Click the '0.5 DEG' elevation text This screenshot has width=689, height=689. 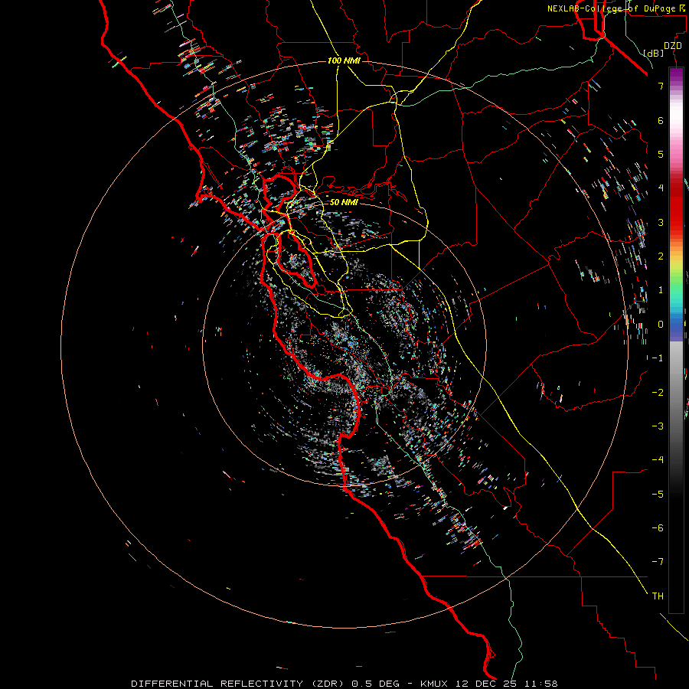coord(375,684)
